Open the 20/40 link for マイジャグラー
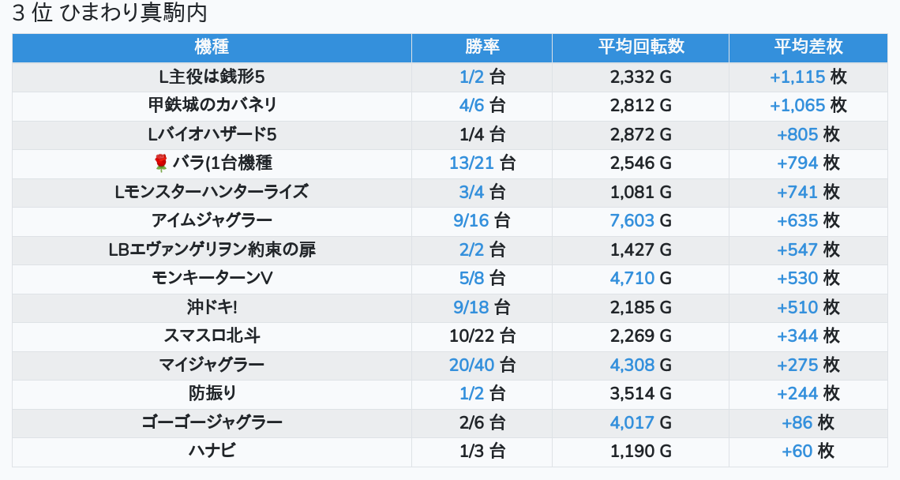Screen dimensions: 900x480 [x=471, y=365]
